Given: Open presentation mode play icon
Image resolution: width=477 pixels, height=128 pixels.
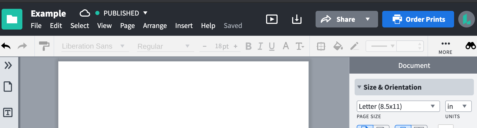Looking at the screenshot, I should coord(272,19).
